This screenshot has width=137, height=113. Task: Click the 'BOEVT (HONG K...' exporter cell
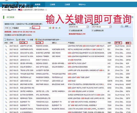43,60
